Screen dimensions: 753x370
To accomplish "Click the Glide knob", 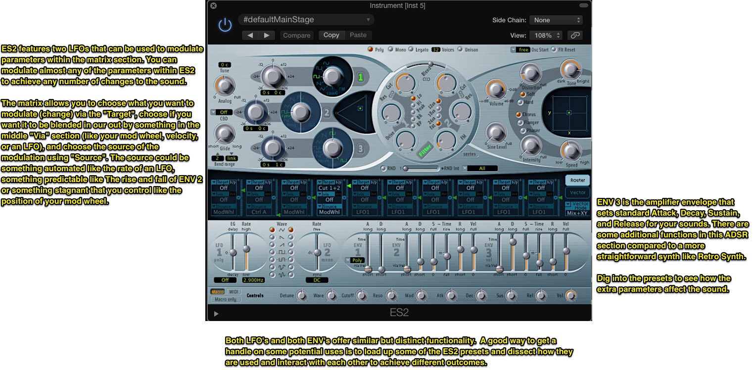I will 225,134.
